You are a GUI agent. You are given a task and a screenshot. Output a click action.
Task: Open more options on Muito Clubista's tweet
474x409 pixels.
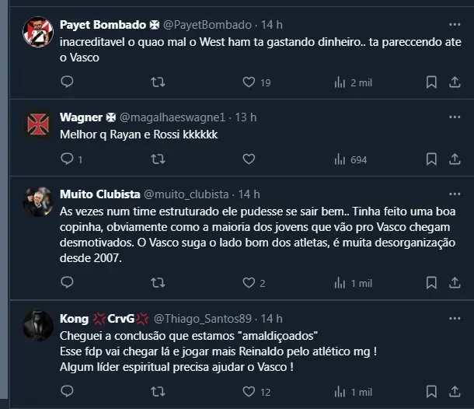455,194
